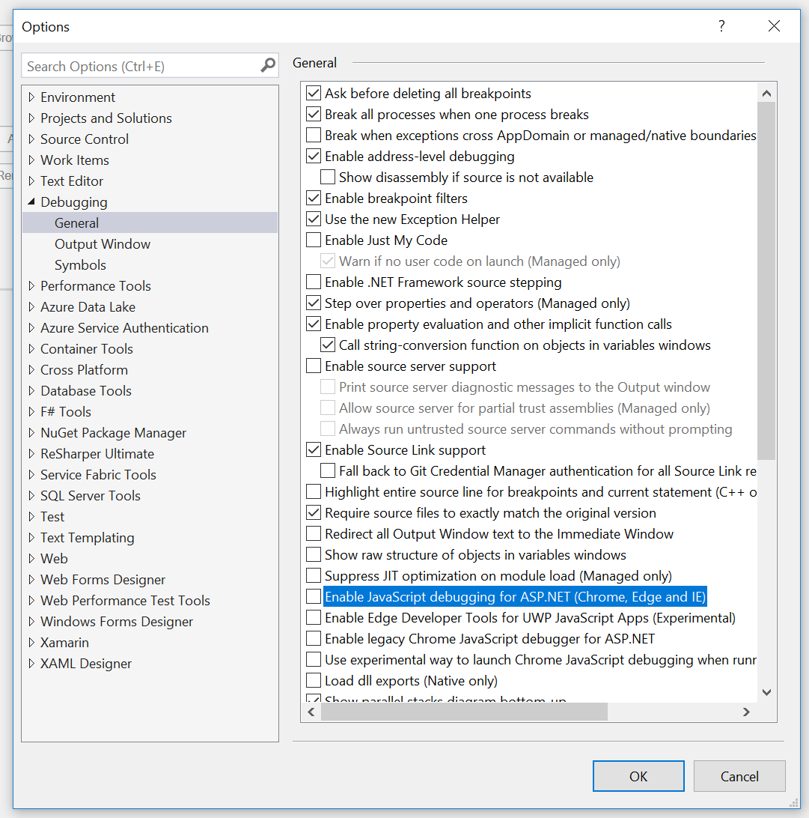Viewport: 809px width, 818px height.
Task: Expand the Text Editor category
Action: coord(31,181)
